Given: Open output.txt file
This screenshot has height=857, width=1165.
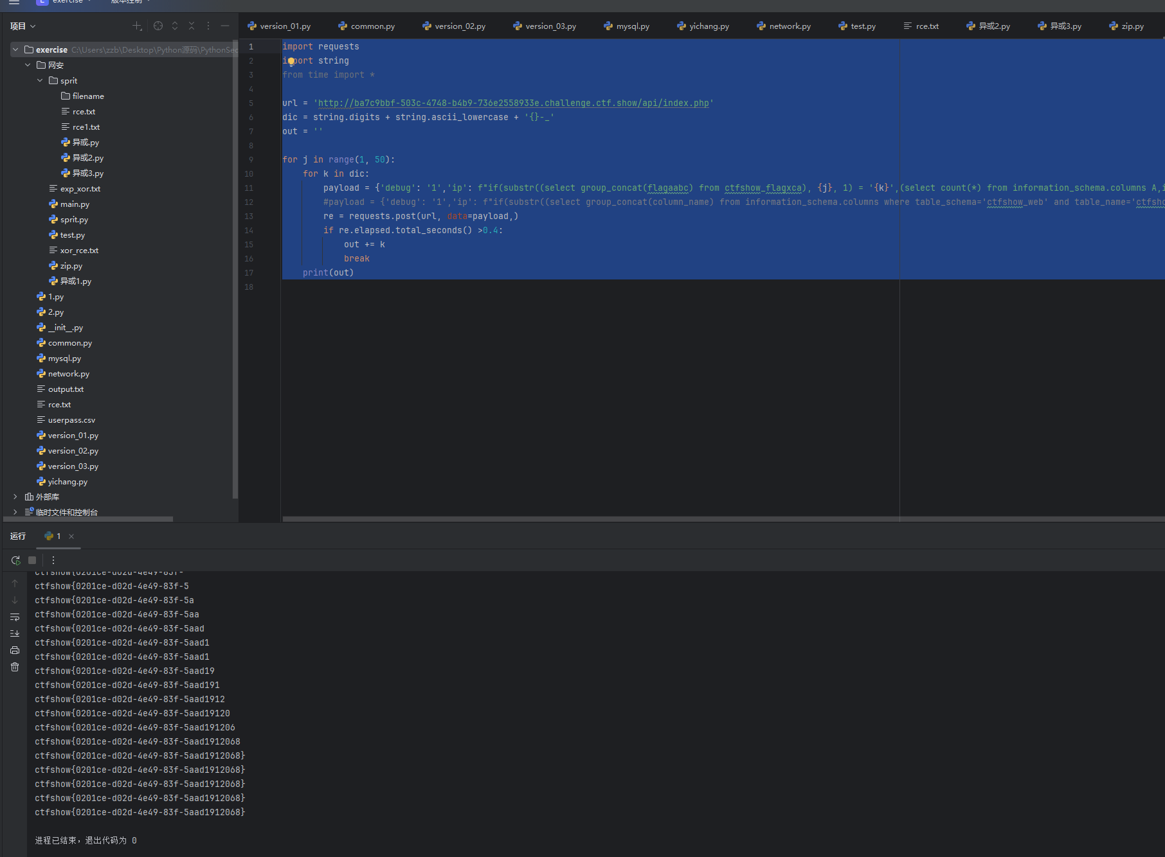Looking at the screenshot, I should (60, 389).
